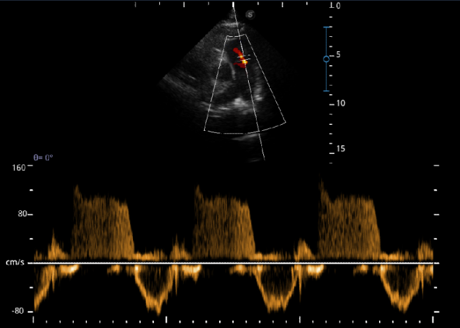Click the depth scale label 0
This screenshot has width=460, height=328.
[x=338, y=6]
